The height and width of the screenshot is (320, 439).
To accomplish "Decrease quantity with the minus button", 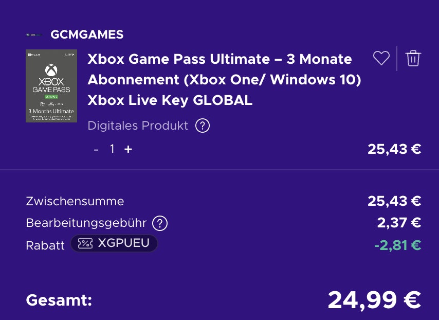I will tap(96, 149).
